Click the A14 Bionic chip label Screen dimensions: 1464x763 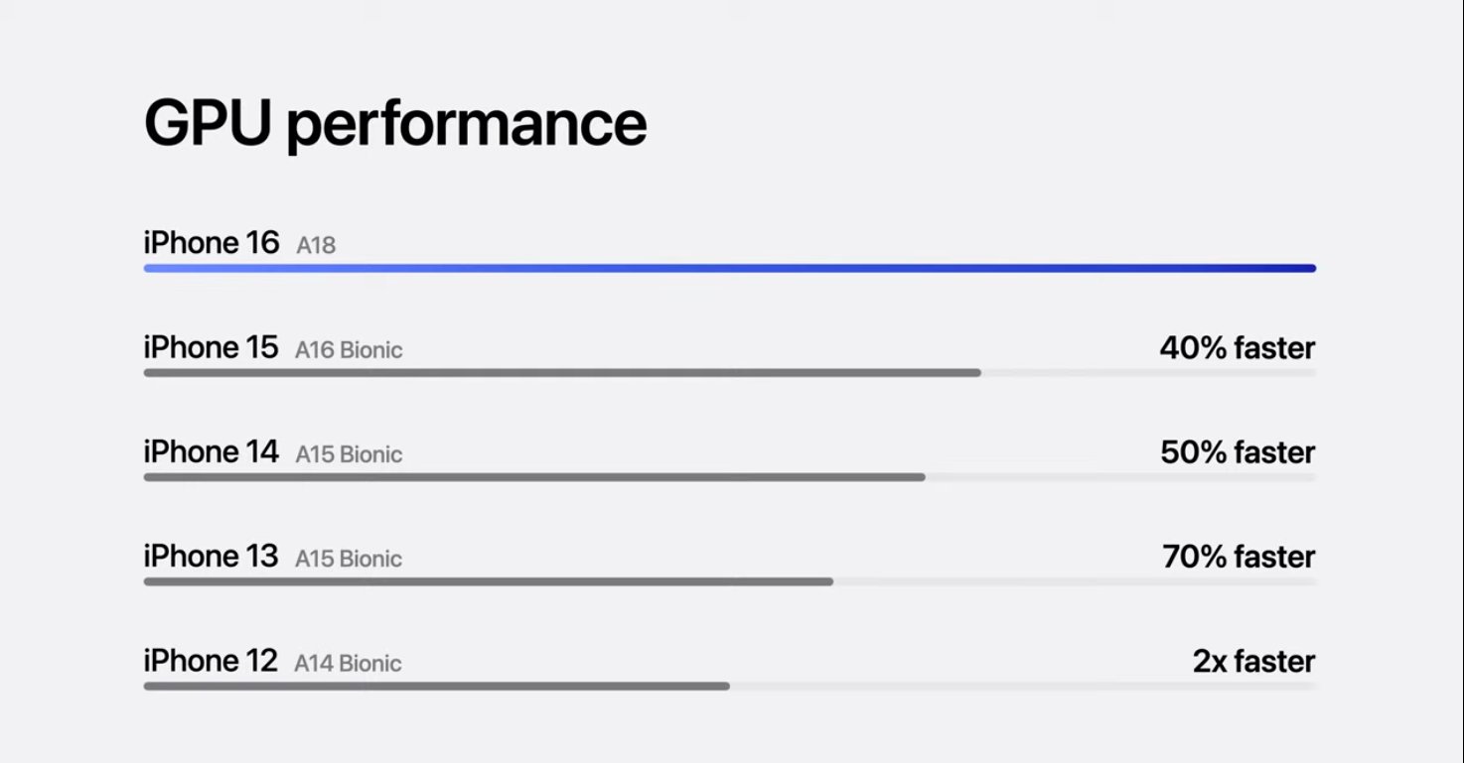348,663
